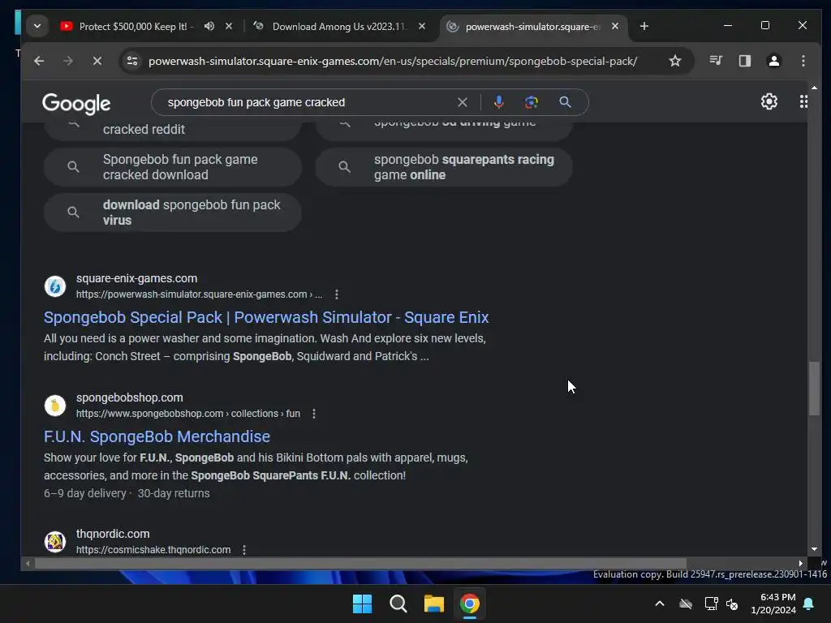831x623 pixels.
Task: Start voice search with microphone
Action: tap(498, 102)
